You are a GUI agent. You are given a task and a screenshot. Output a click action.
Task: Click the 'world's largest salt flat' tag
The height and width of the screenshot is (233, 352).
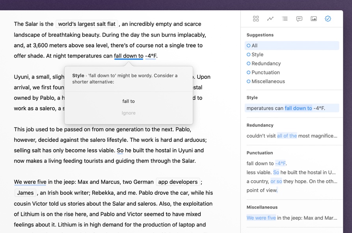87,24
